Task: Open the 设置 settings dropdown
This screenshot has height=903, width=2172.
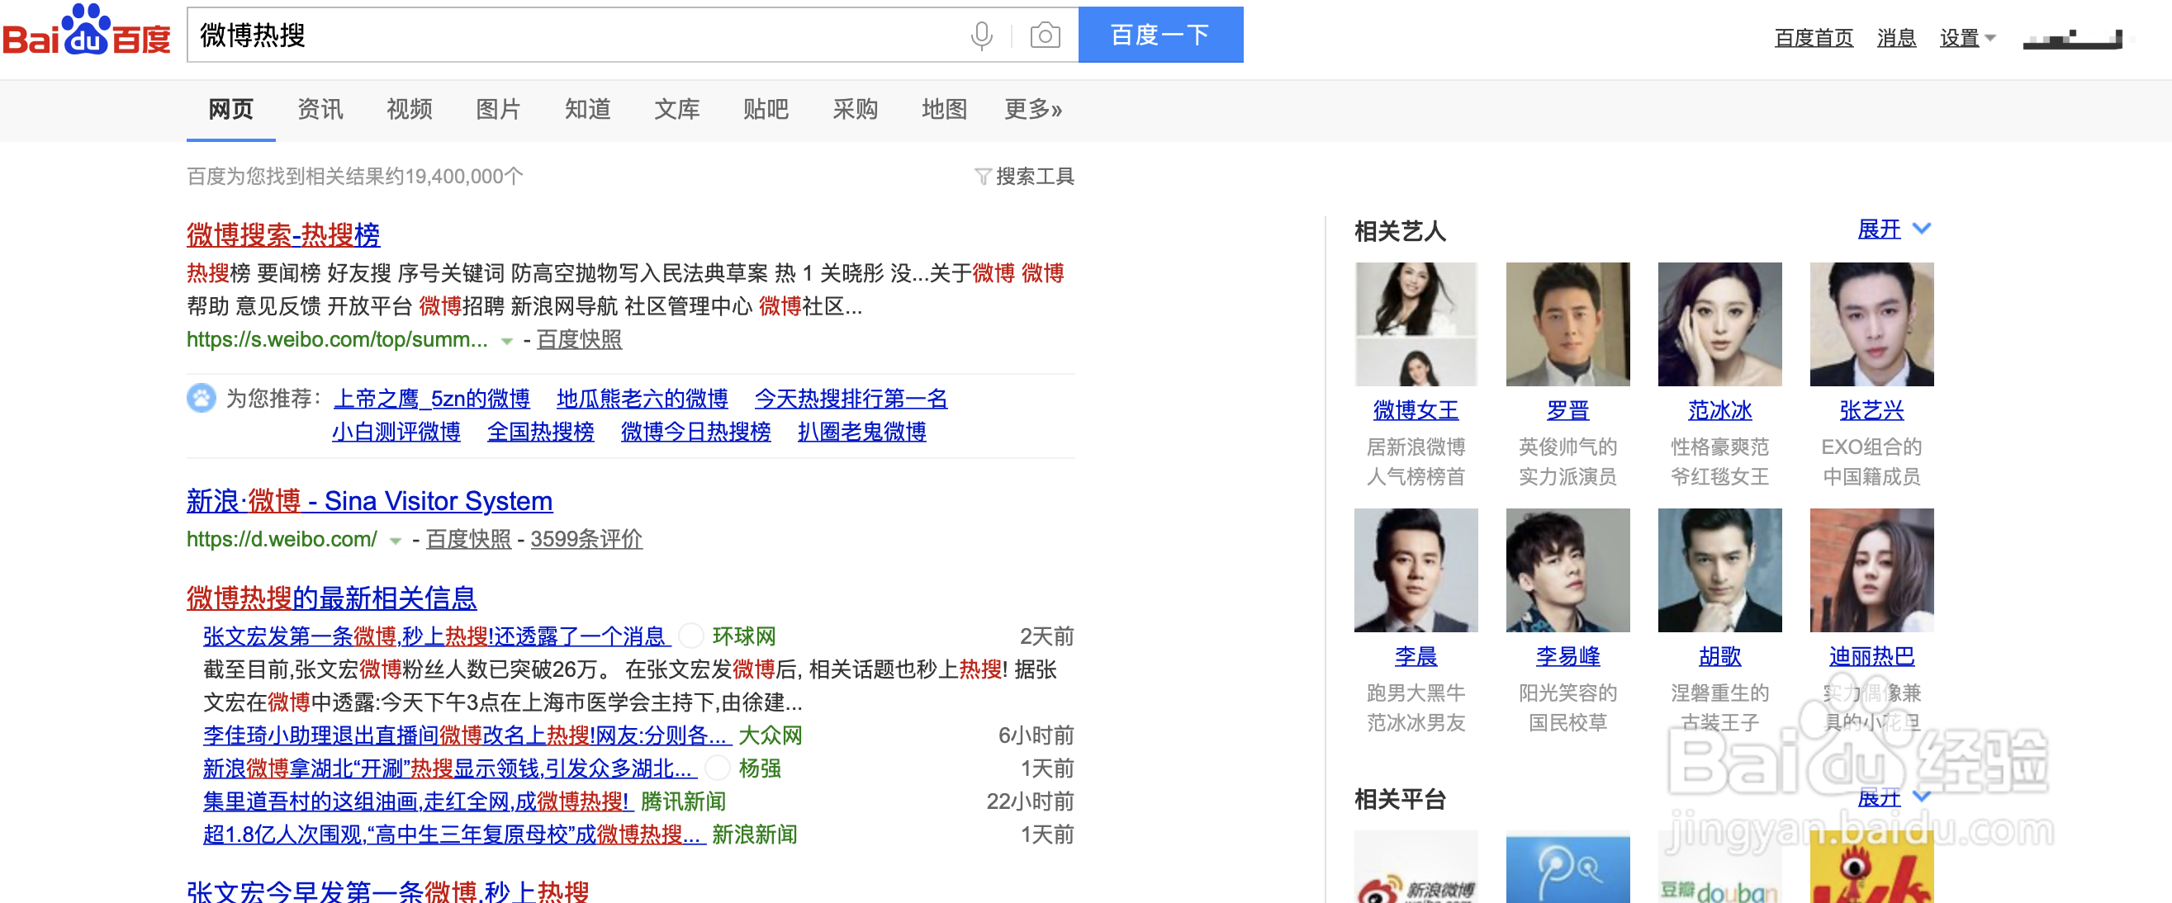Action: click(1967, 38)
